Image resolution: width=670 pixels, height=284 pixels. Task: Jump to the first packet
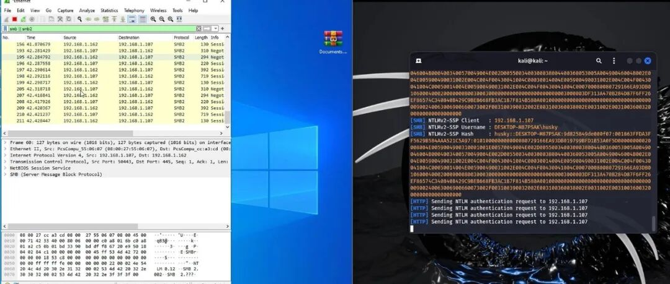point(114,19)
